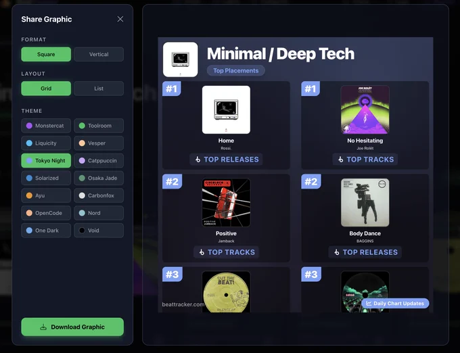This screenshot has width=460, height=353.
Task: Select the Square format option
Action: pos(46,54)
